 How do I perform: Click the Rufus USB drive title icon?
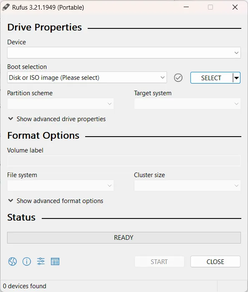click(6, 7)
